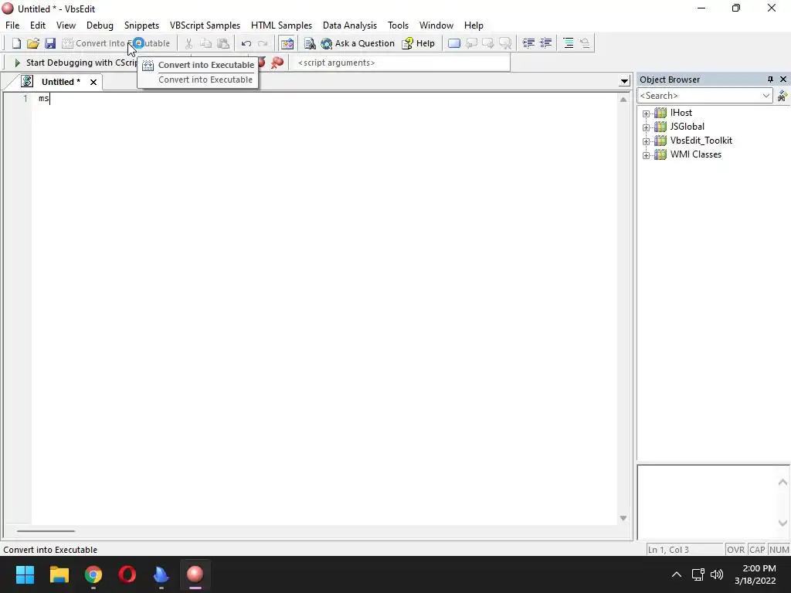Open the View menu
The height and width of the screenshot is (593, 791).
click(66, 25)
